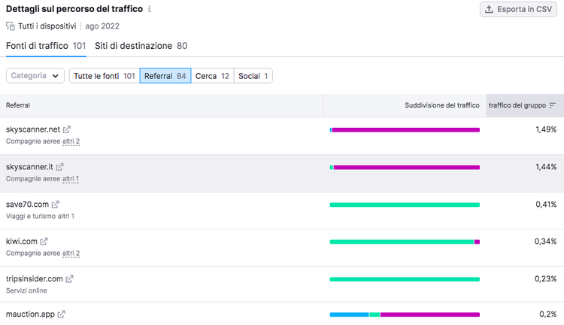The width and height of the screenshot is (564, 325).
Task: Click the save70.com referral name
Action: 27,205
